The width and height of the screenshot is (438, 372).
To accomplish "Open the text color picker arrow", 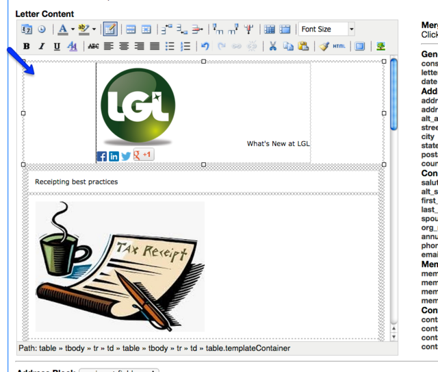I will [x=73, y=29].
